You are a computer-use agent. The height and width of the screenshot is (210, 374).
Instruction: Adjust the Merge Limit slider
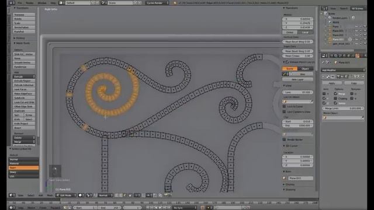[x=343, y=108]
